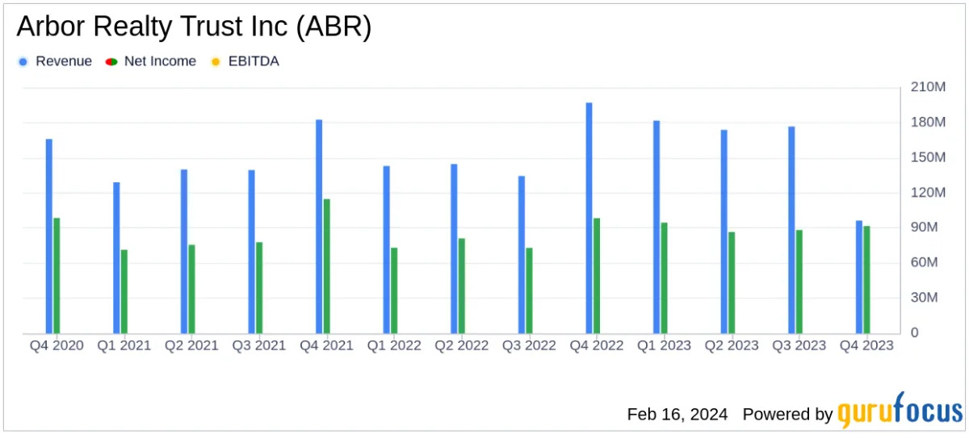The image size is (969, 434).
Task: Click the Powered by text
Action: (x=787, y=414)
